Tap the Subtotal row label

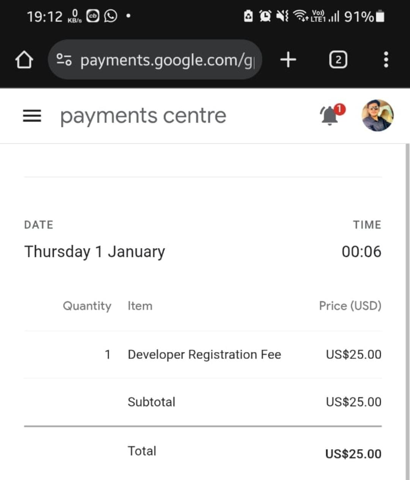151,402
